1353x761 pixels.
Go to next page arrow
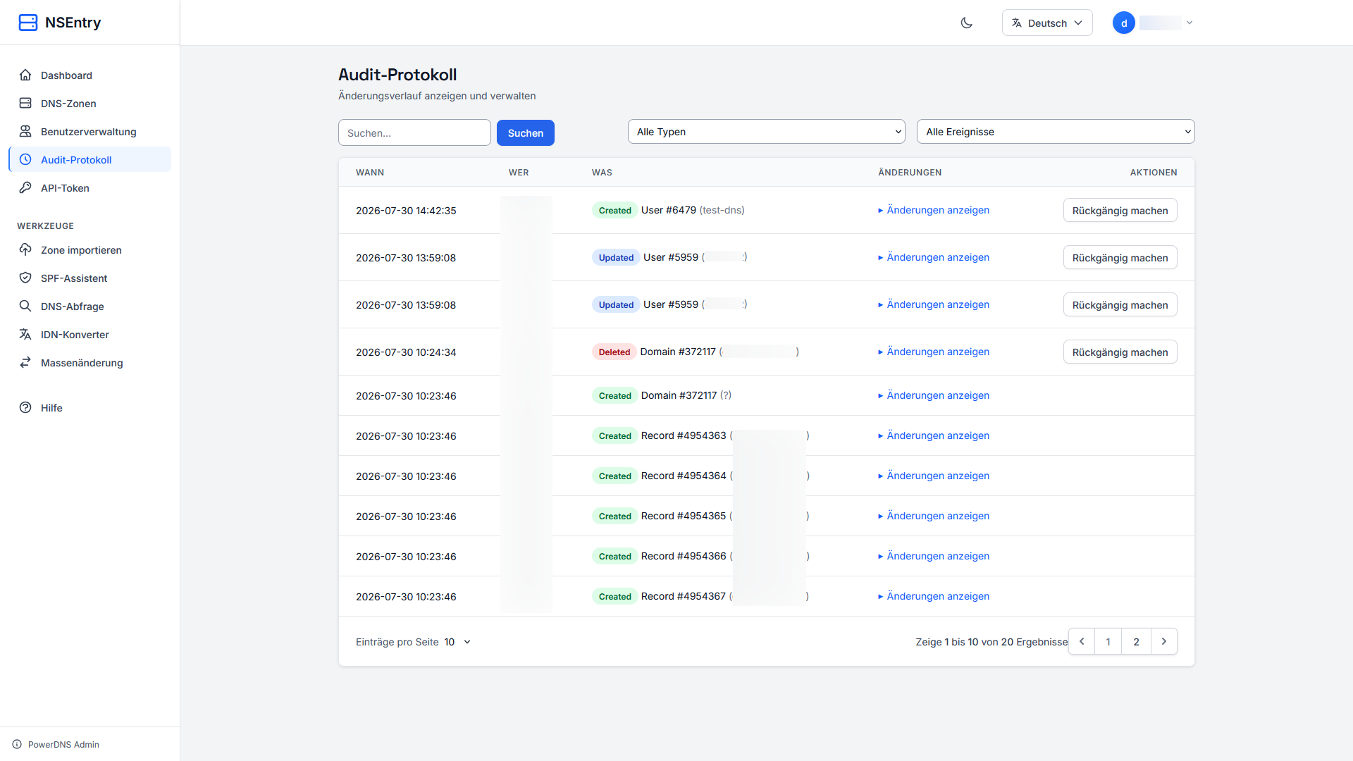click(1164, 641)
